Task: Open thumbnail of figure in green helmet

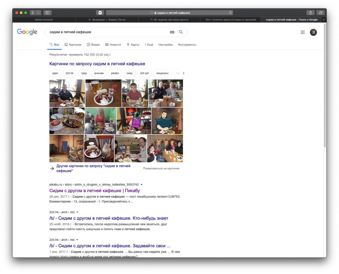Action: 134,121
